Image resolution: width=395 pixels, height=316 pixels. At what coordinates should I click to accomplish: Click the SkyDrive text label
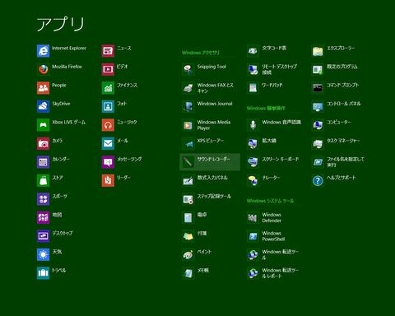point(61,104)
